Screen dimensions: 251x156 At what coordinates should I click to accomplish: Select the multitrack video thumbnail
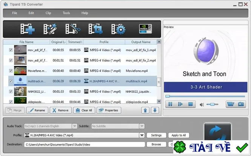pyautogui.click(x=20, y=81)
